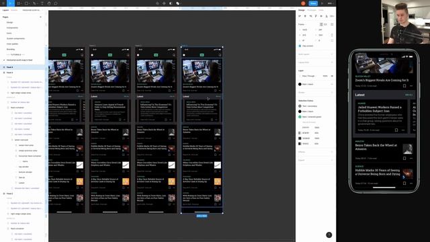Select the Comment tool
This screenshot has height=242, width=430.
(x=56, y=3)
